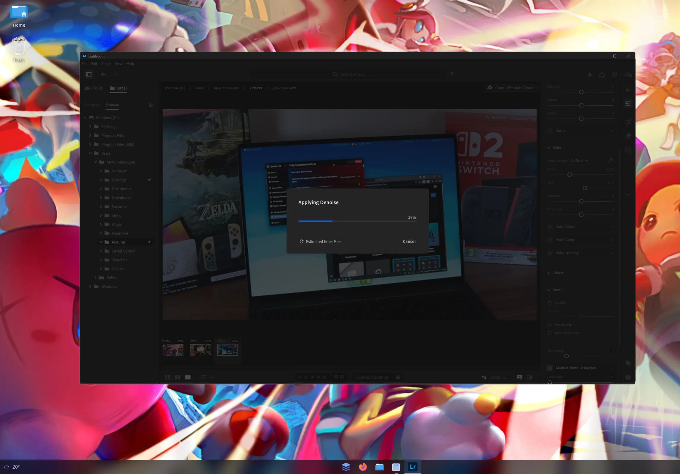Open the notifications bell
Viewport: 680px width, 474px height.
590,75
